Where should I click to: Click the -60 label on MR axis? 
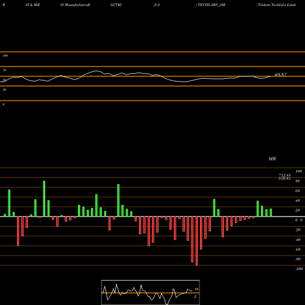[x=298, y=249]
